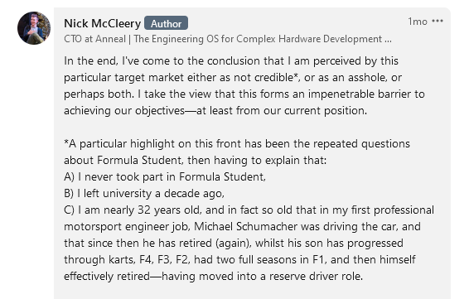The width and height of the screenshot is (469, 299).
Task: Open profile via Nick McCleery name
Action: click(102, 23)
